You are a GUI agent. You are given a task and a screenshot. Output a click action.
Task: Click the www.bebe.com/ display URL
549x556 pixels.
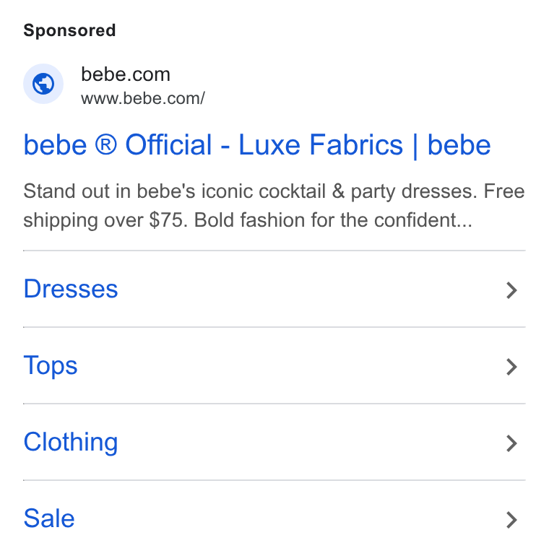point(143,99)
